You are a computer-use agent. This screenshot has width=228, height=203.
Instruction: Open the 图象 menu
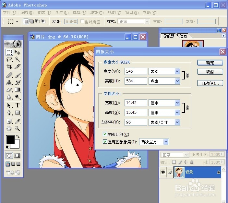click(x=44, y=13)
